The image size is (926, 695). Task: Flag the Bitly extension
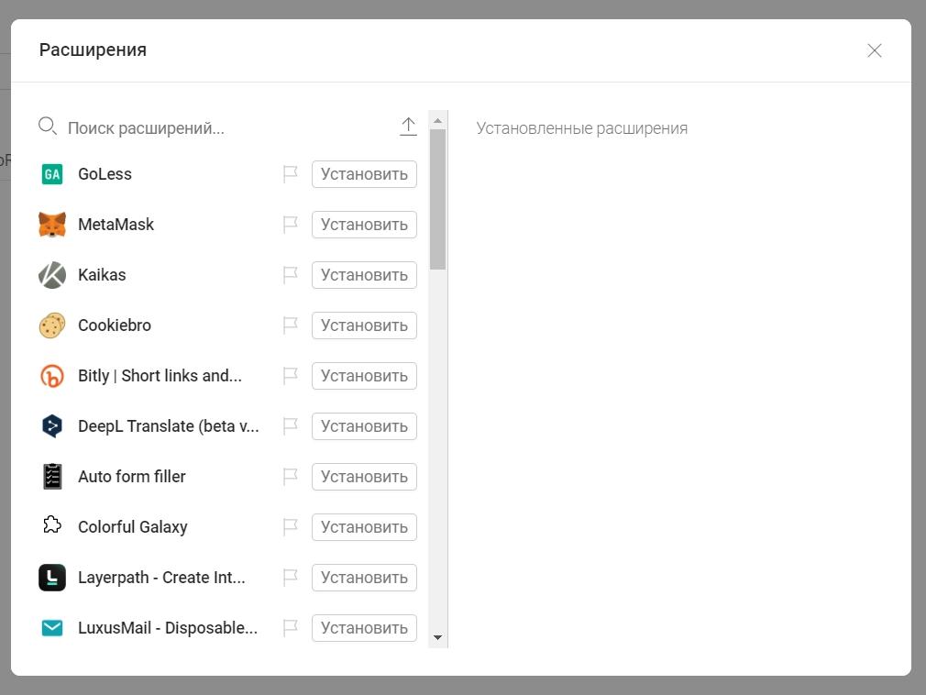[x=290, y=376]
